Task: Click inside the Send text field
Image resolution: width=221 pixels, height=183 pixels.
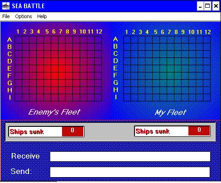Action: 130,172
